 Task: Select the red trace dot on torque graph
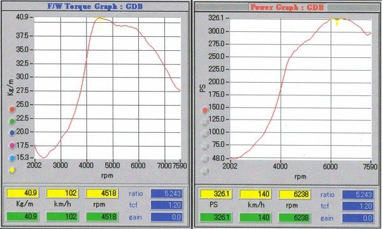click(x=12, y=109)
